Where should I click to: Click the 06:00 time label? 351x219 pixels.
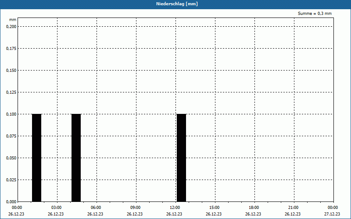point(96,208)
